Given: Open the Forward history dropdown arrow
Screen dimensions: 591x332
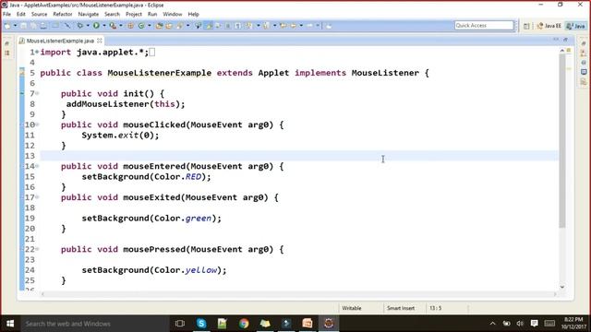Looking at the screenshot, I should point(318,26).
